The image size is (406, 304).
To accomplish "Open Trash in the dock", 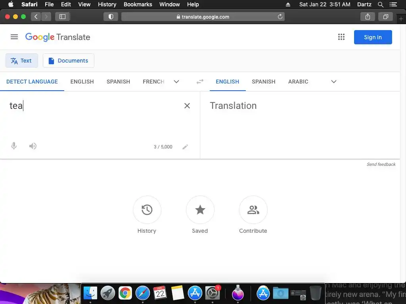I will pyautogui.click(x=316, y=293).
